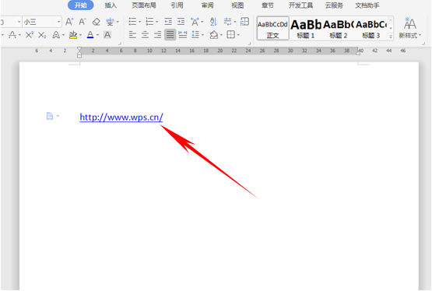Open highlight color dropdown arrow
Viewport: 432px width, 291px height.
pyautogui.click(x=80, y=35)
